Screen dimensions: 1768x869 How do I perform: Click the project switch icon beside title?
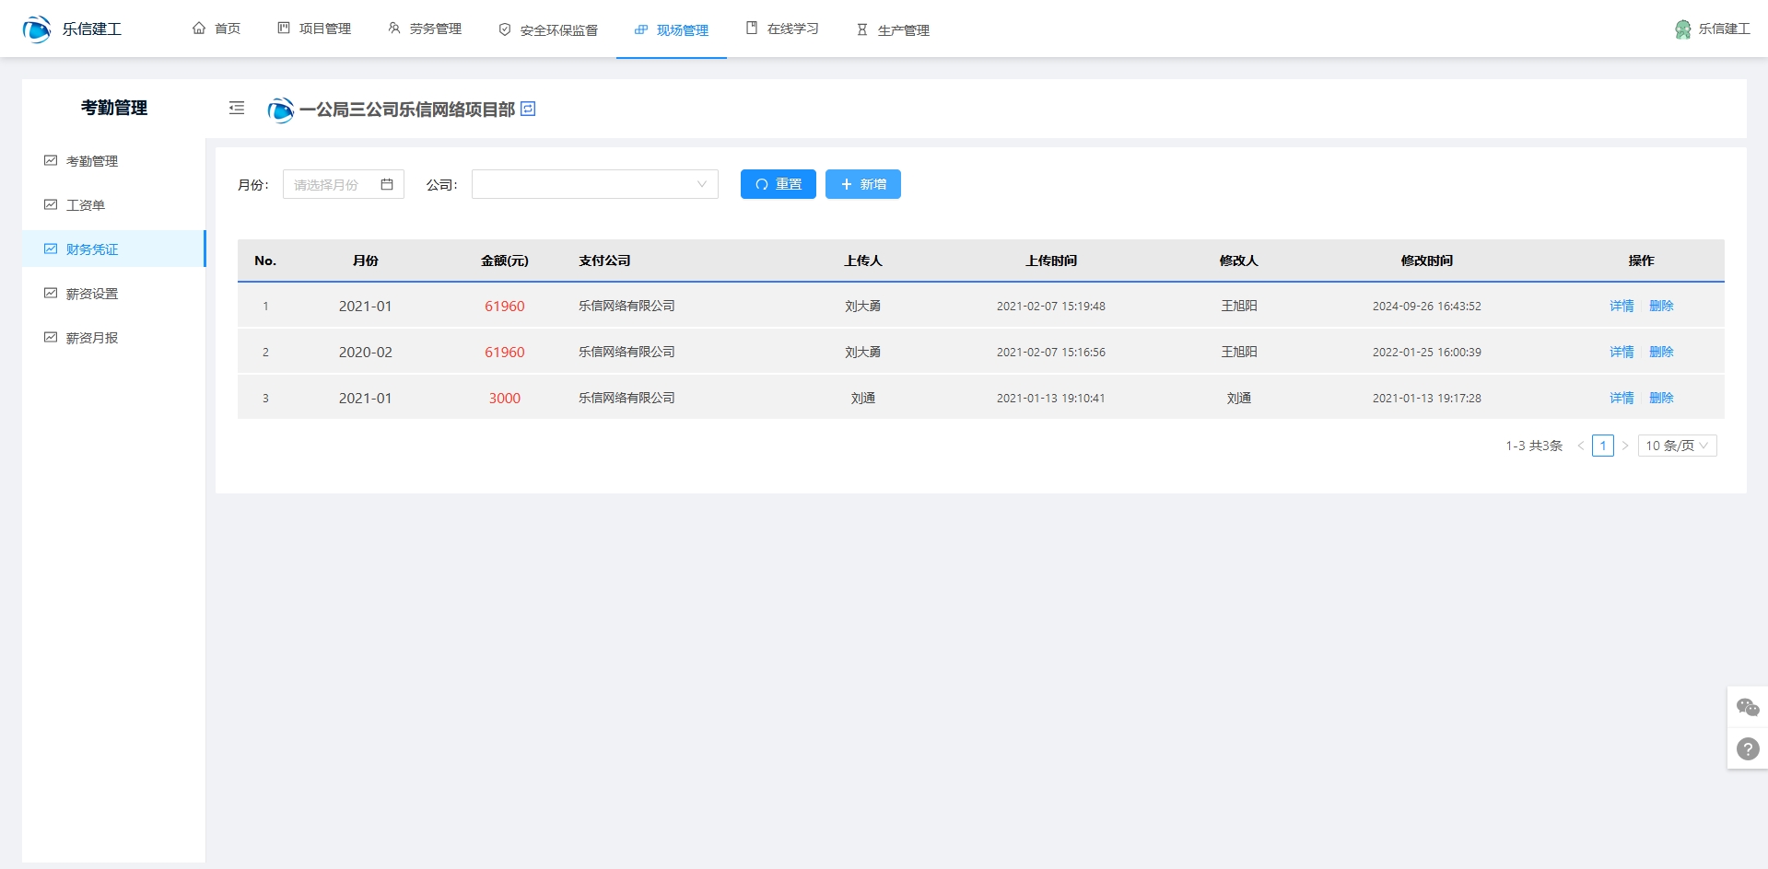coord(528,109)
